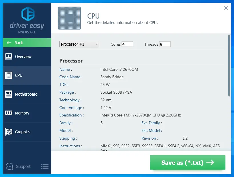Viewport: 234px width, 177px height.
Task: Expand the Processor #1 dropdown
Action: tap(79, 44)
